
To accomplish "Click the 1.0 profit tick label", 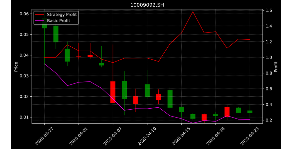I will (x=269, y=58).
